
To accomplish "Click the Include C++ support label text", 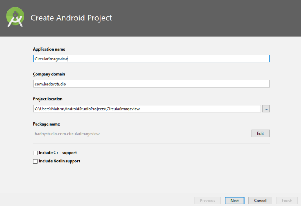I will pos(58,153).
